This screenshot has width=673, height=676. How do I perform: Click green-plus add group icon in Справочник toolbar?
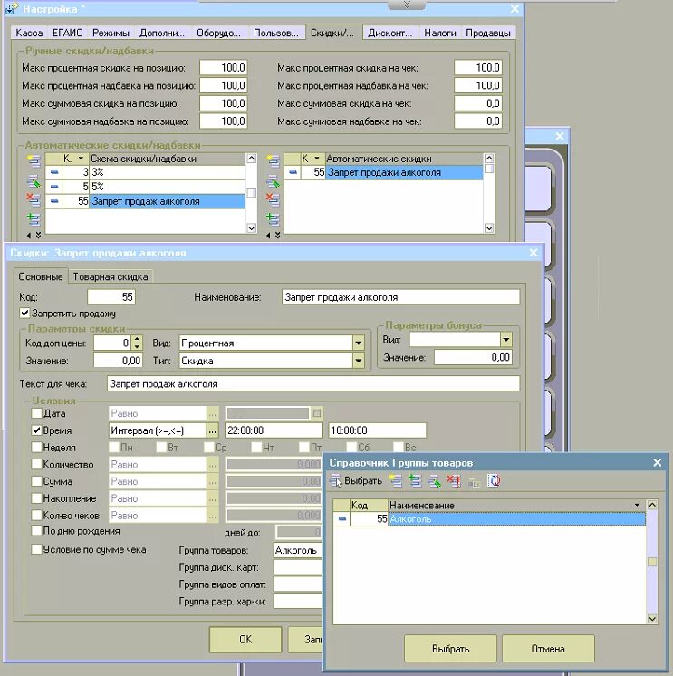(415, 480)
